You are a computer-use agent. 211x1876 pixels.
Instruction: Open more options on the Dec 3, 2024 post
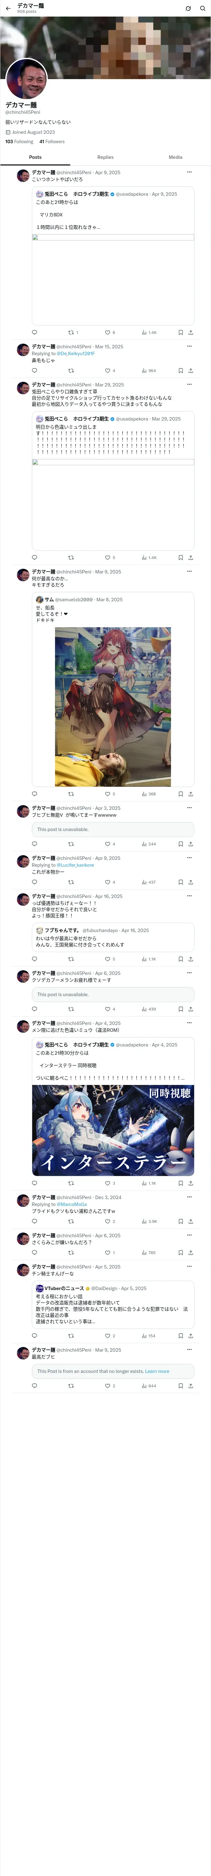coord(189,1197)
